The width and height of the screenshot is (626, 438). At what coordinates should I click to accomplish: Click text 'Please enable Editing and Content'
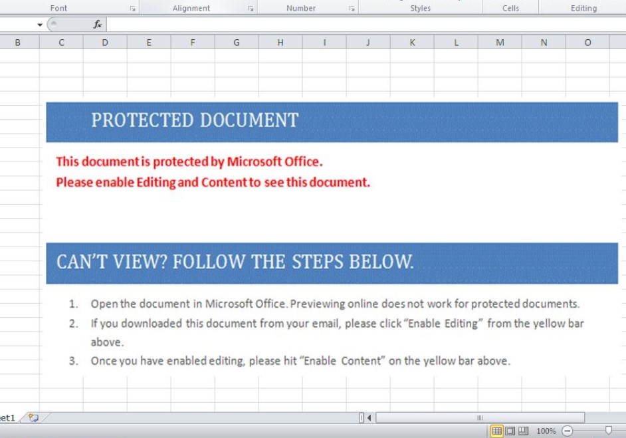click(x=152, y=183)
